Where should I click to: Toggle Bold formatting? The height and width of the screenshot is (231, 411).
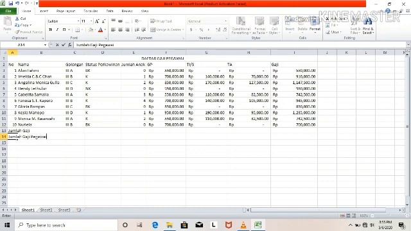click(x=50, y=30)
